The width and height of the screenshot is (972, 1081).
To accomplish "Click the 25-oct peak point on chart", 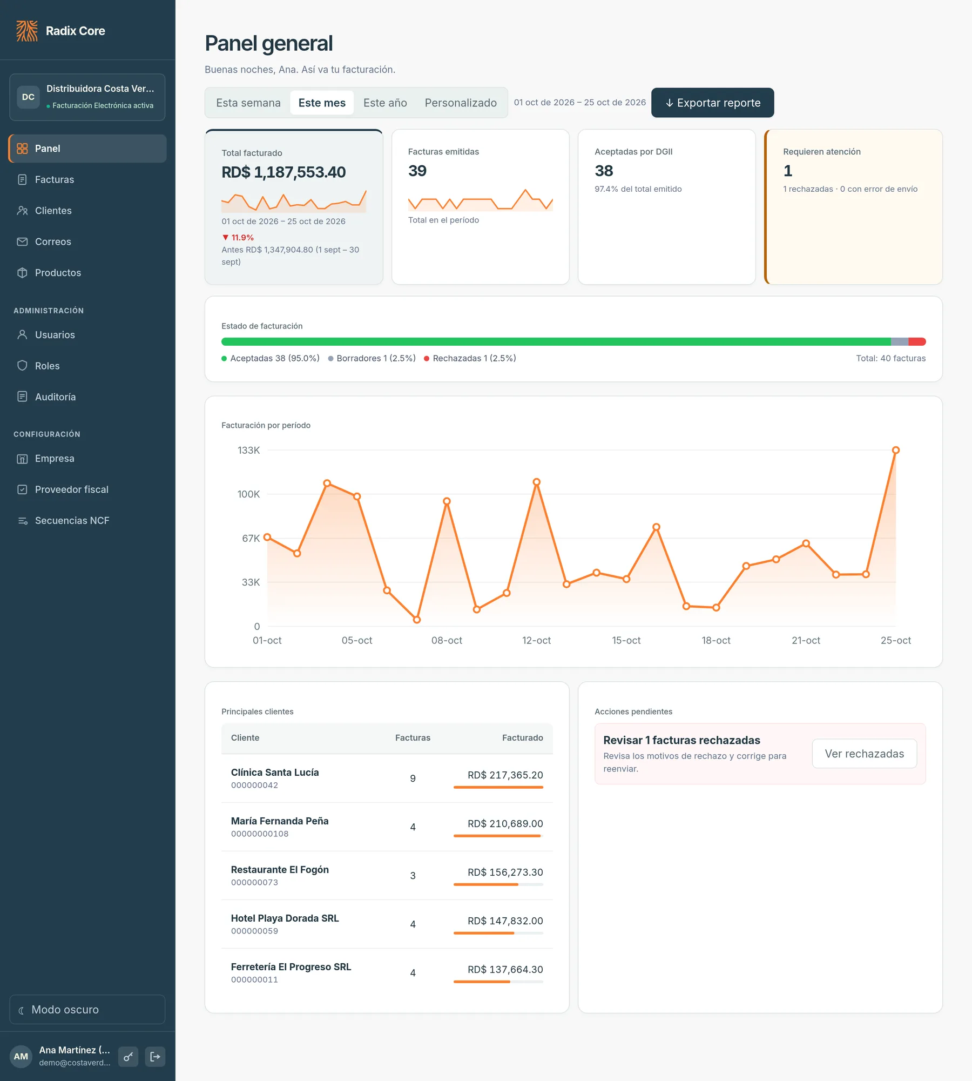I will pyautogui.click(x=896, y=450).
